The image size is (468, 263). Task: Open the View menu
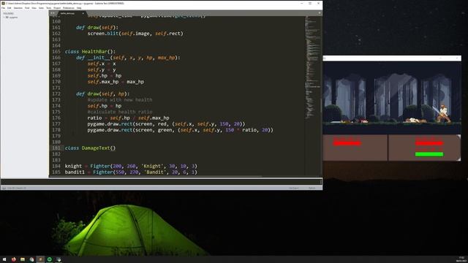coord(34,8)
